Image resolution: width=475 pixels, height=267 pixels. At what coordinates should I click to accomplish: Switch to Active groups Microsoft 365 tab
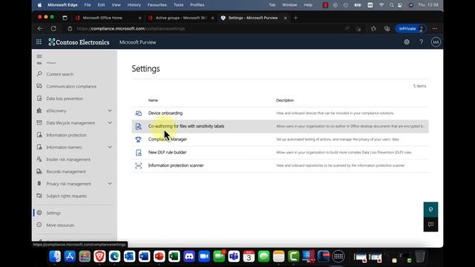tap(181, 18)
